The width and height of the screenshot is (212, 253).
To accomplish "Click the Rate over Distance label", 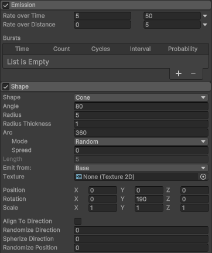I will pyautogui.click(x=29, y=25).
